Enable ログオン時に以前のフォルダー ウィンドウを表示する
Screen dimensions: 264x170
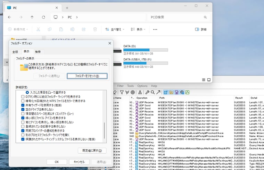pos(23,97)
